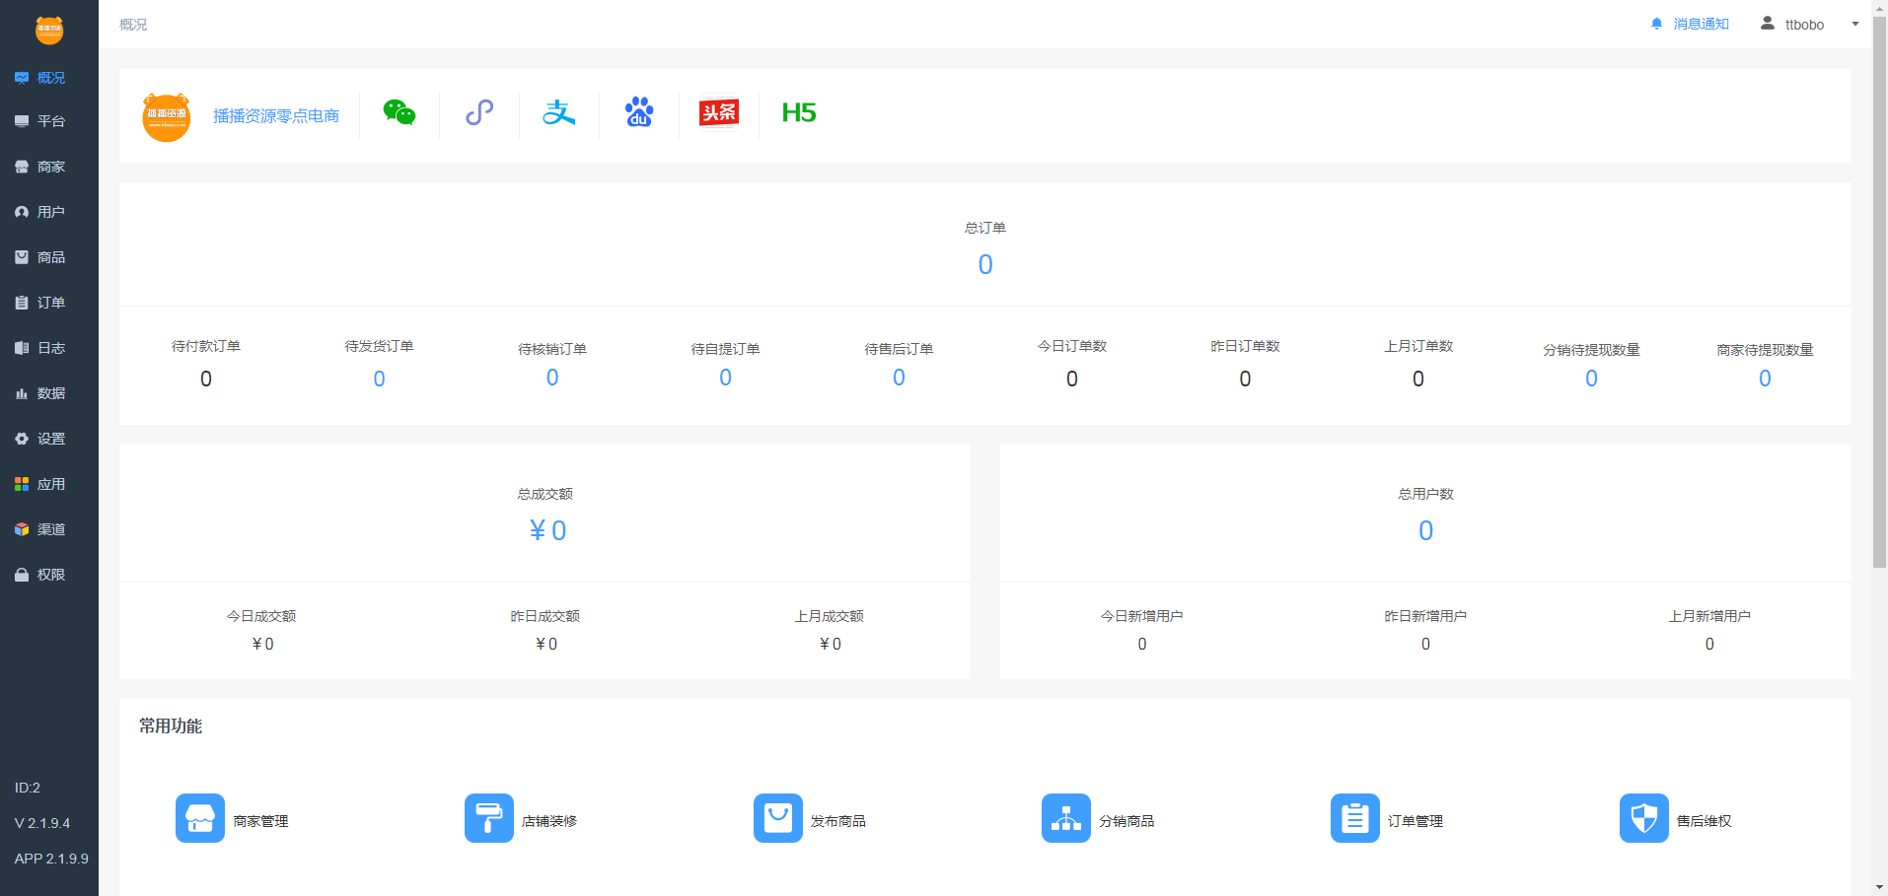View the 待发货订单 count

379,379
